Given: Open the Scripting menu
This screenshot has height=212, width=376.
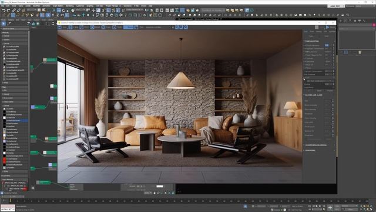Looking at the screenshot, I should pos(90,6).
